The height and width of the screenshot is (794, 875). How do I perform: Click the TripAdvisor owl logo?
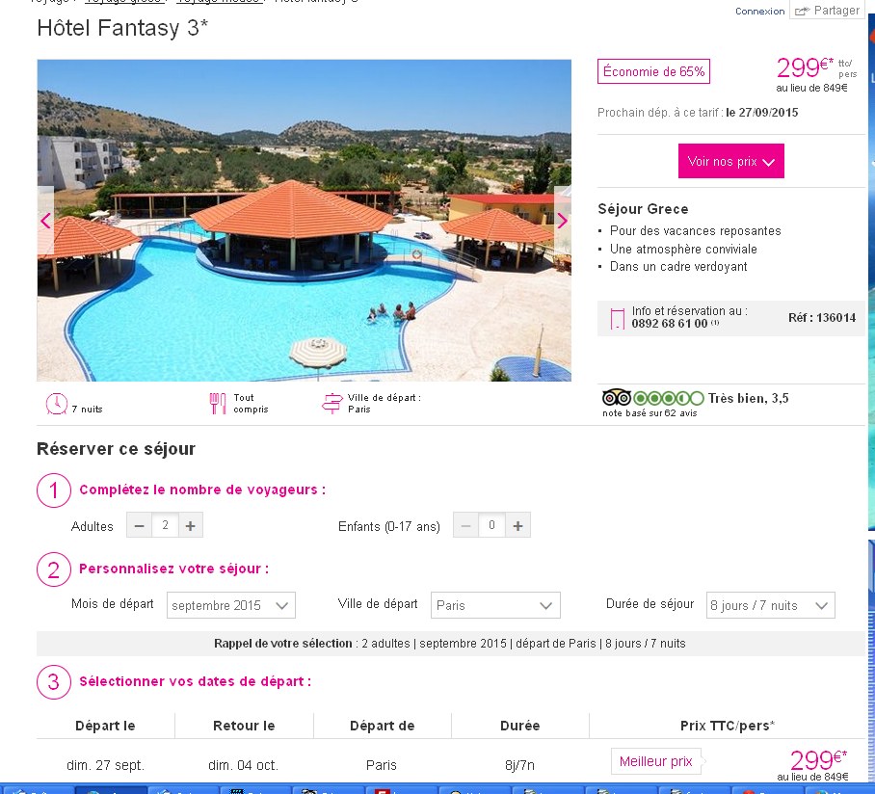617,398
